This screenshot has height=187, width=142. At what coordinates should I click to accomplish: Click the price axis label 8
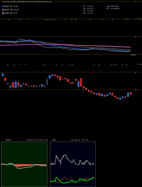coord(136,2)
